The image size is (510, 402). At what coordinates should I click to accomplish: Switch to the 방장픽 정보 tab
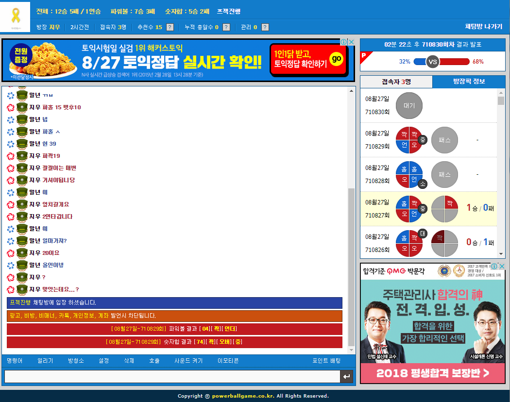click(x=469, y=81)
